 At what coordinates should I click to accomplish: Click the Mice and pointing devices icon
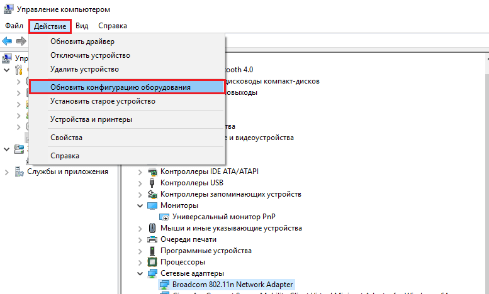point(152,228)
